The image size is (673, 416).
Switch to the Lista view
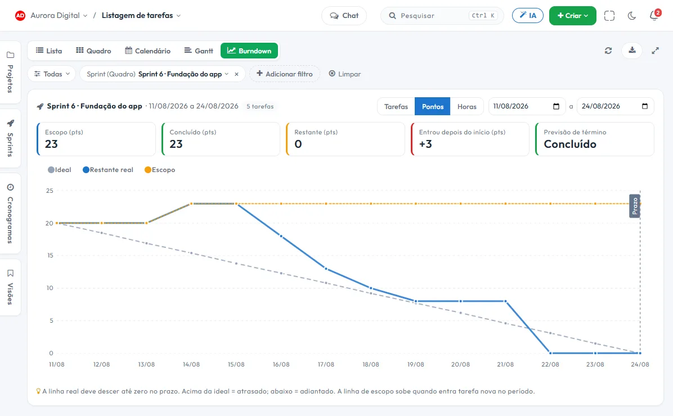pyautogui.click(x=48, y=51)
